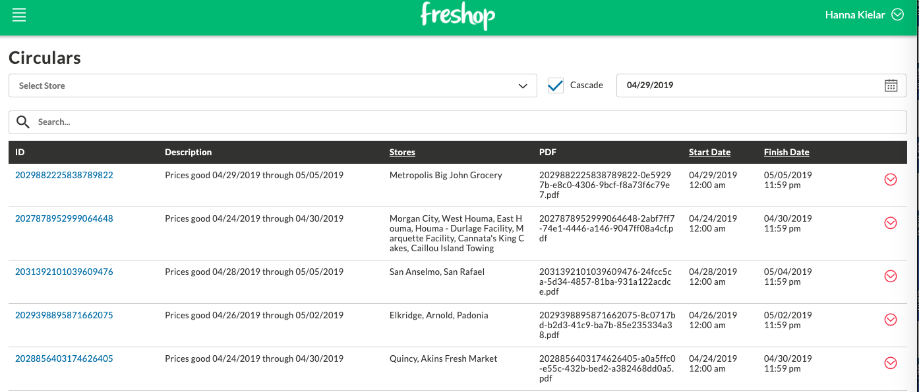Click 'Prices good 04/28/2019 through 05/05/2019' description
919x392 pixels.
click(254, 272)
